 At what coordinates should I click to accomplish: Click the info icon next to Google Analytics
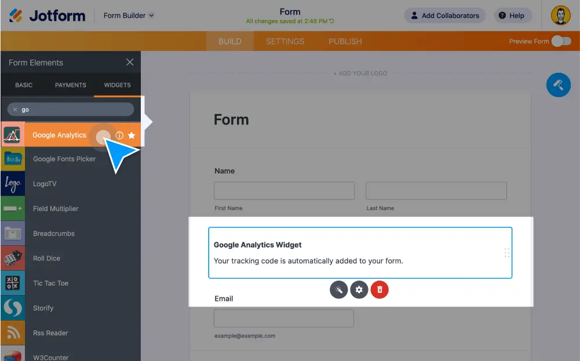click(119, 134)
